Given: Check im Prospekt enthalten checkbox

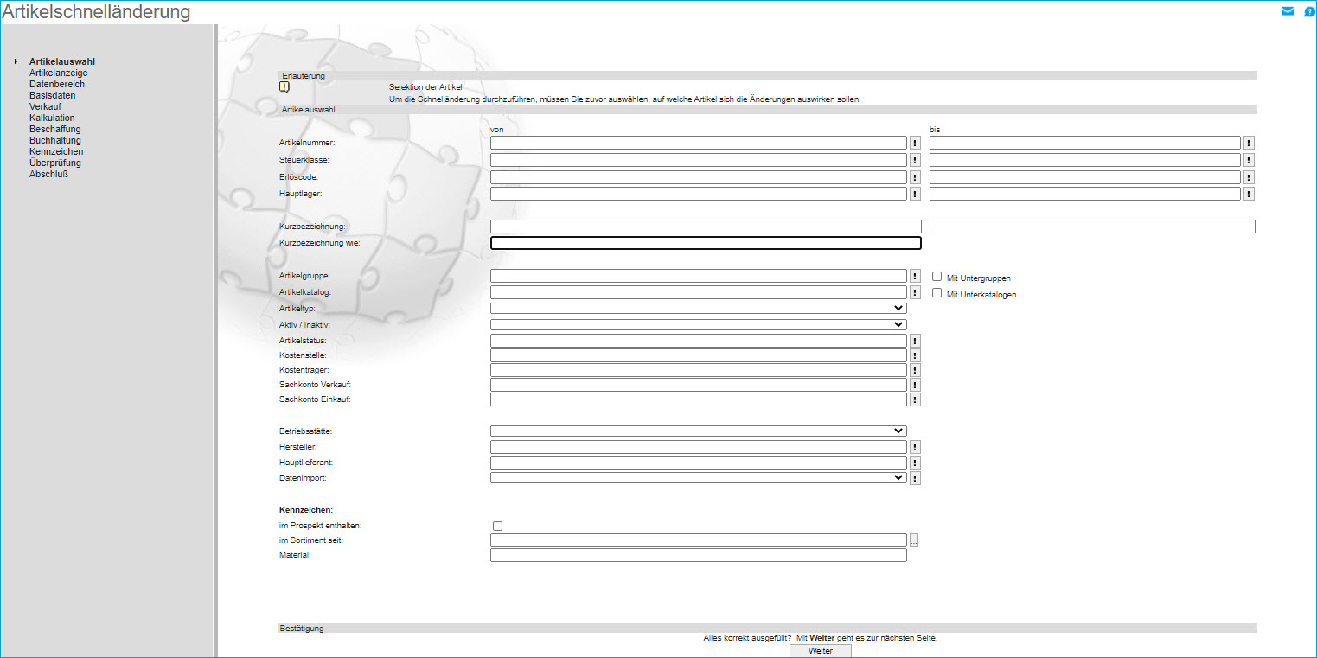Looking at the screenshot, I should [497, 526].
